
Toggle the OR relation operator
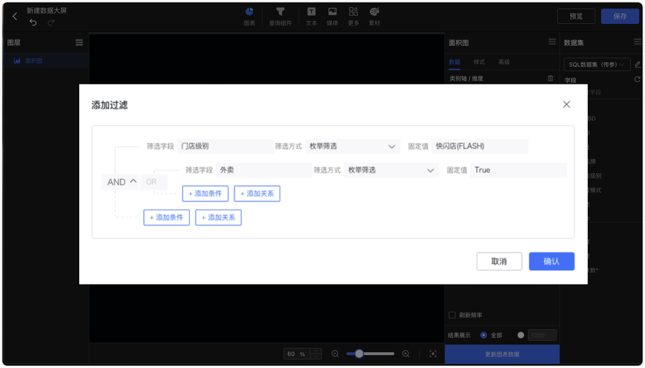pos(154,182)
